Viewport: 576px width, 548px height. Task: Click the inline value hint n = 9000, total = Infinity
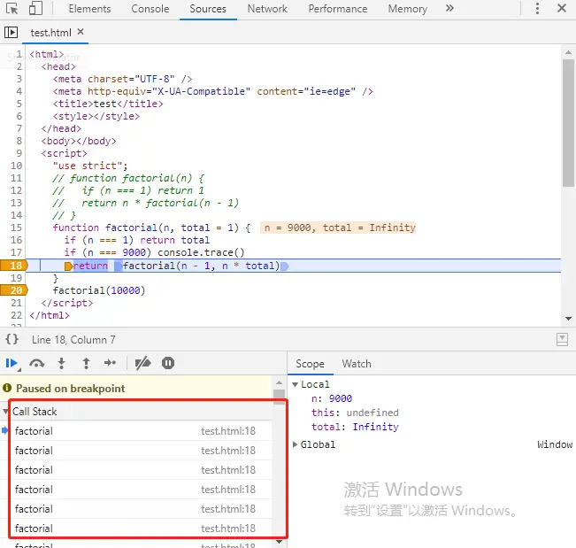pos(338,228)
